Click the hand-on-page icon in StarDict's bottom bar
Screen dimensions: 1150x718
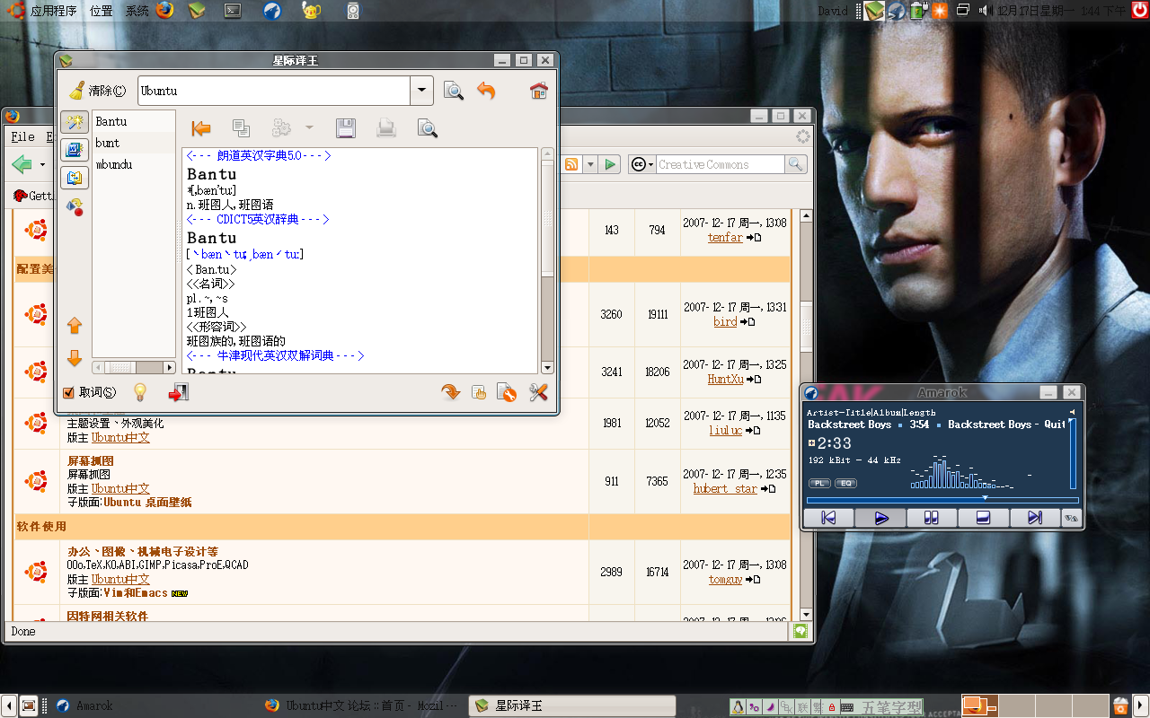coord(479,392)
